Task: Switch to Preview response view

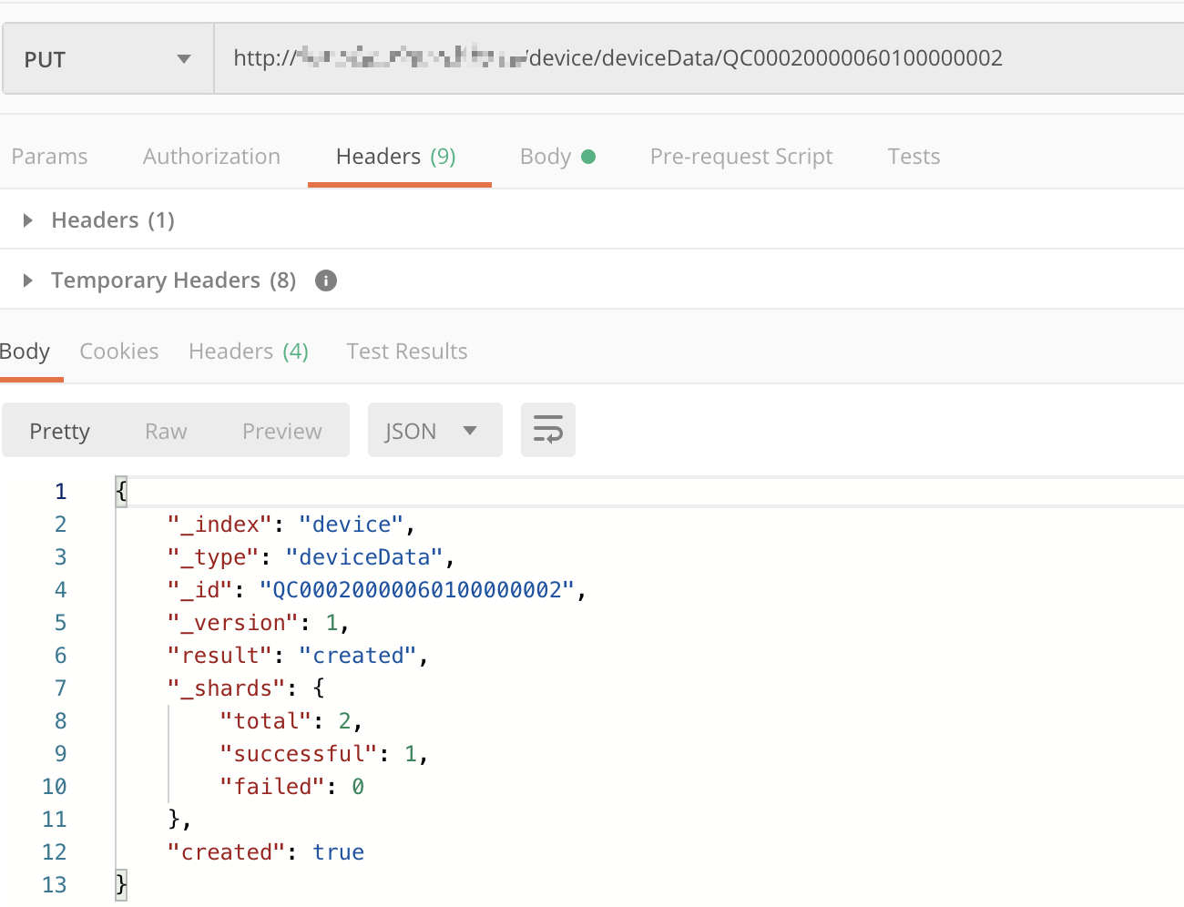Action: pos(281,431)
